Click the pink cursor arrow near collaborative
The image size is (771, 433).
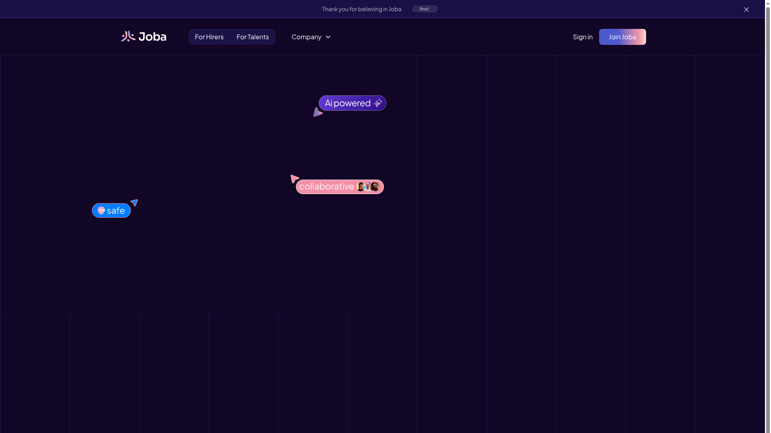coord(294,179)
